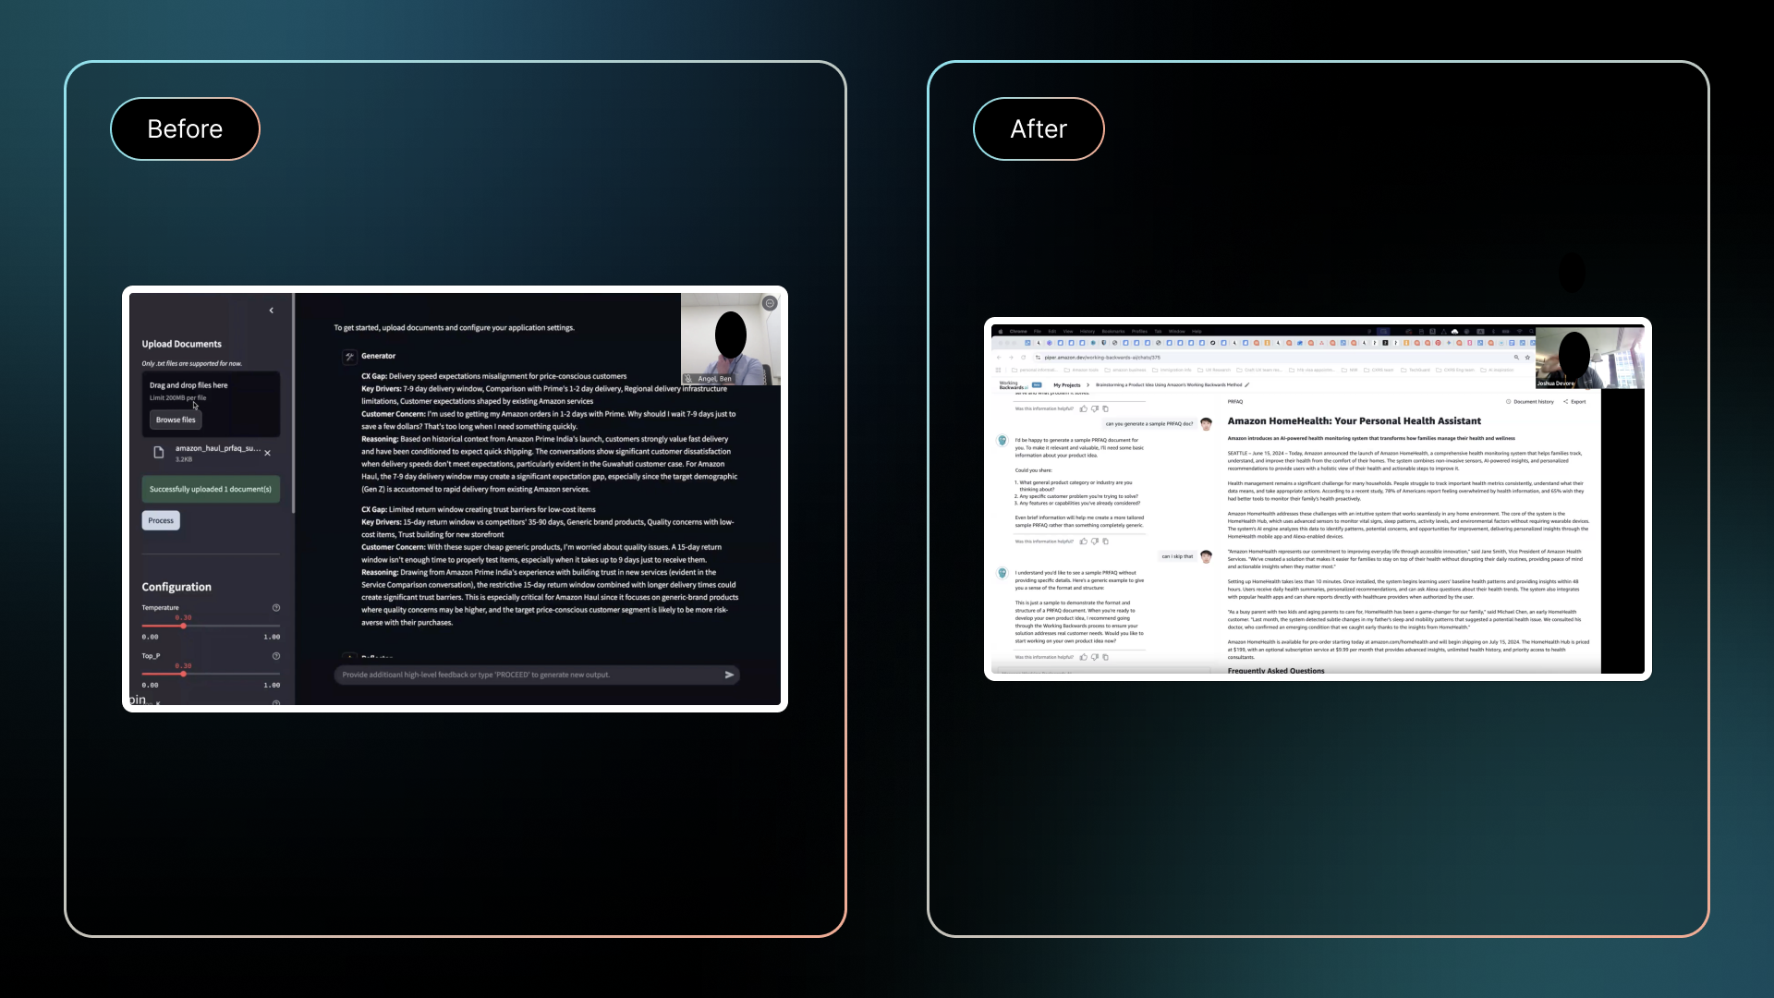Thumbs up the 'I understand' sample response
The height and width of the screenshot is (998, 1774).
tap(1084, 657)
